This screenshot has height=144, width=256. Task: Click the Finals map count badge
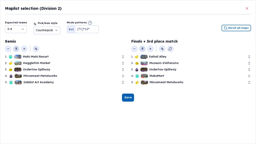[x=142, y=49]
